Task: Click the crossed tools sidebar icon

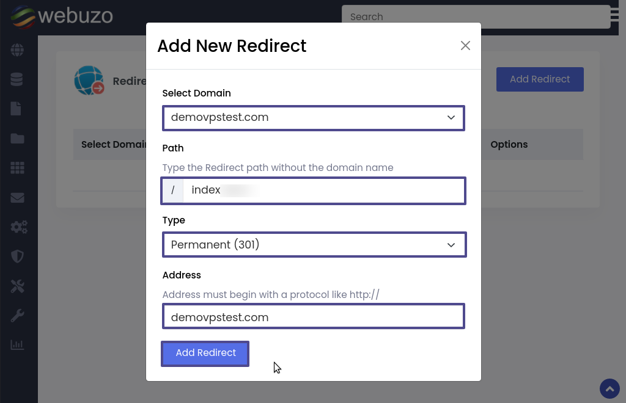Action: pos(17,286)
